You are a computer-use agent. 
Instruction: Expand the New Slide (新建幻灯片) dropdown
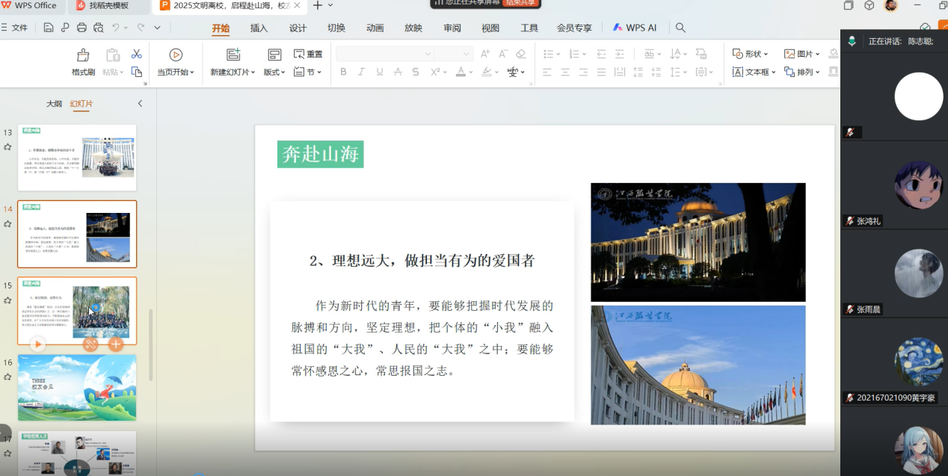coord(233,72)
